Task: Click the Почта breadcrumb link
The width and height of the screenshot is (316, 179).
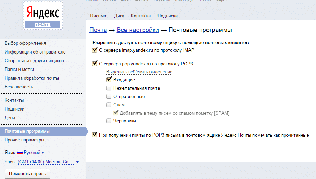Action: (x=98, y=30)
